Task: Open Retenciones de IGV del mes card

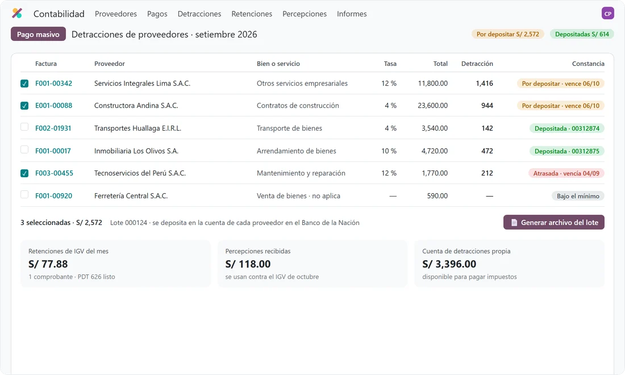Action: (x=115, y=264)
